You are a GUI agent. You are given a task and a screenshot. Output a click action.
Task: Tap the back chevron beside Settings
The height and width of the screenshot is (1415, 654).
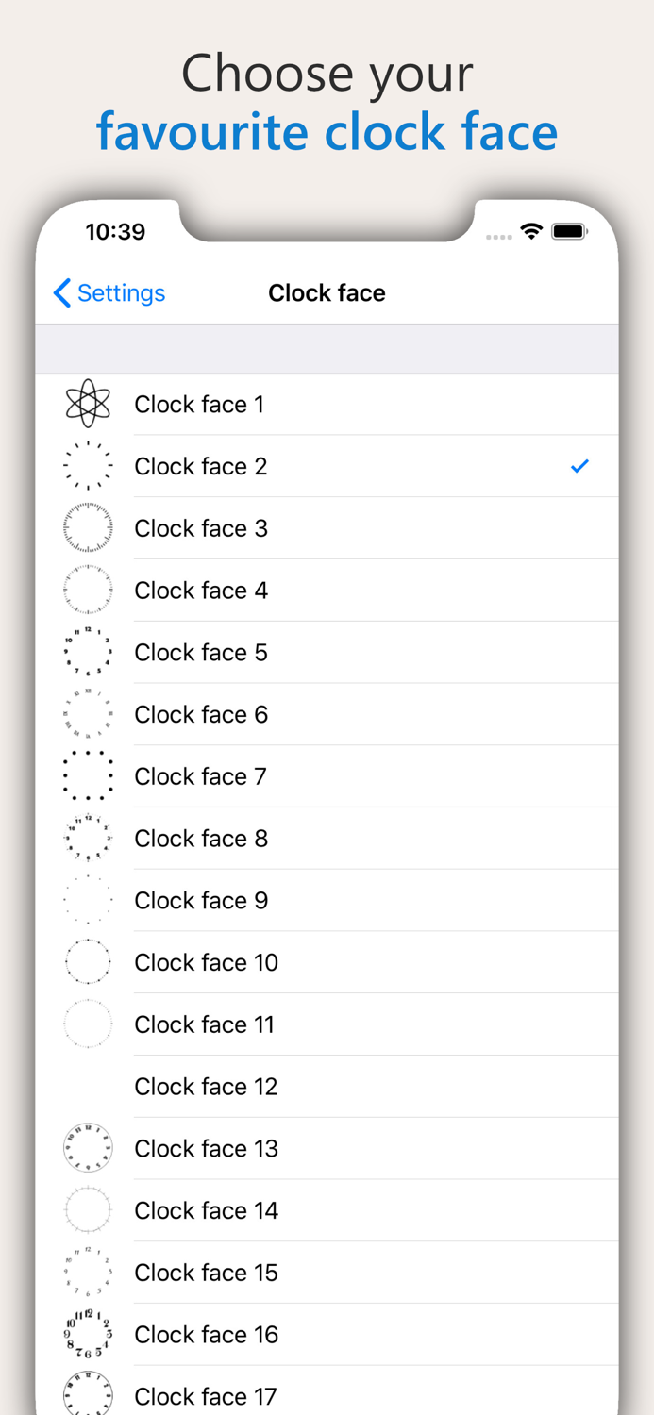[x=60, y=292]
